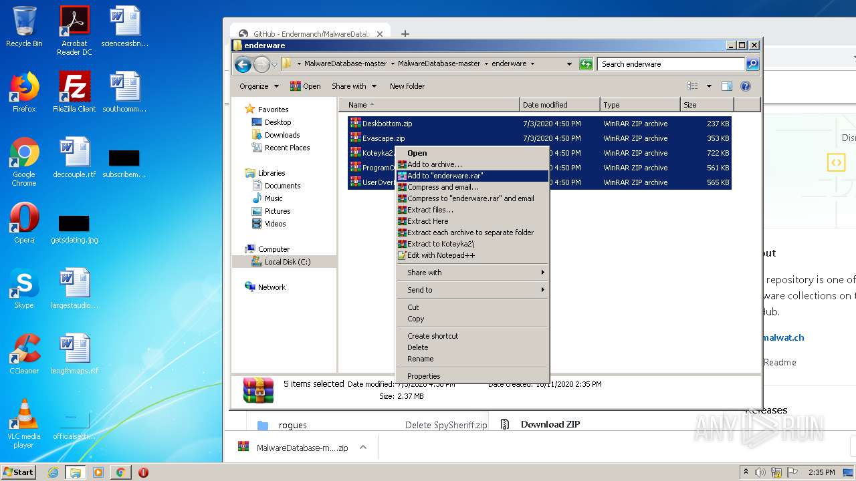Open a new Chrome tab with plus button
Viewport: 856px width, 481px height.
[x=405, y=33]
